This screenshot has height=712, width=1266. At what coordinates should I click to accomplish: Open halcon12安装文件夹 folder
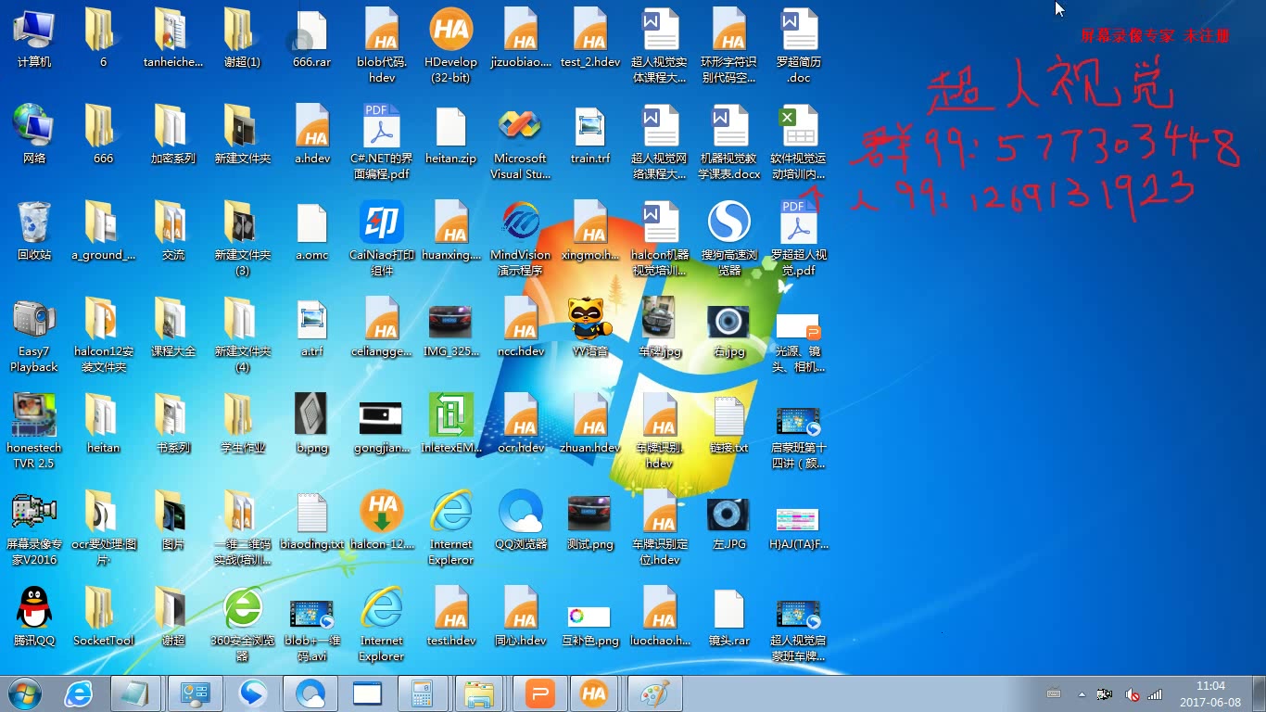pyautogui.click(x=104, y=335)
